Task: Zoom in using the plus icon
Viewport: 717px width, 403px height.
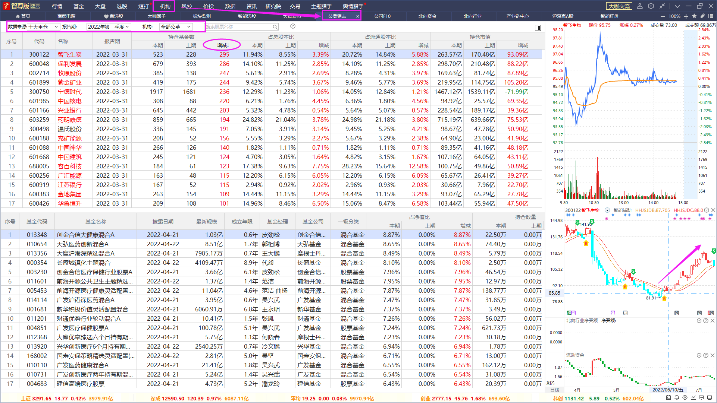Action: pos(686,16)
